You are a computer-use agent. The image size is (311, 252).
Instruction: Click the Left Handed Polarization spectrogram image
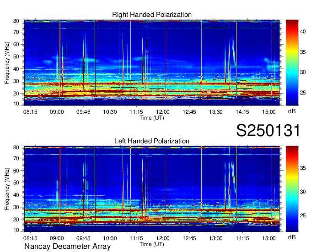coord(152,189)
